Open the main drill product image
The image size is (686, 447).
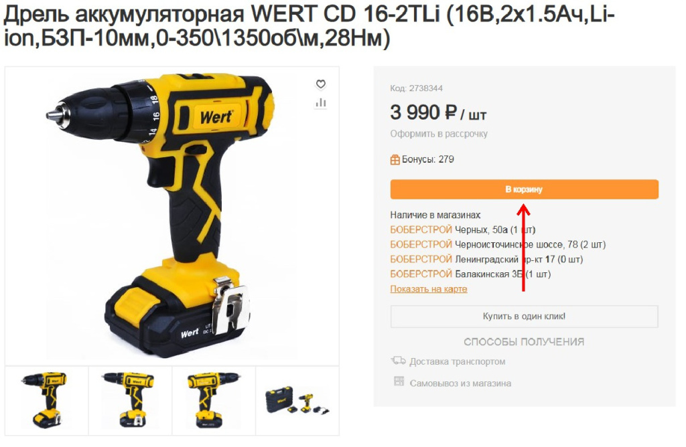pyautogui.click(x=172, y=216)
